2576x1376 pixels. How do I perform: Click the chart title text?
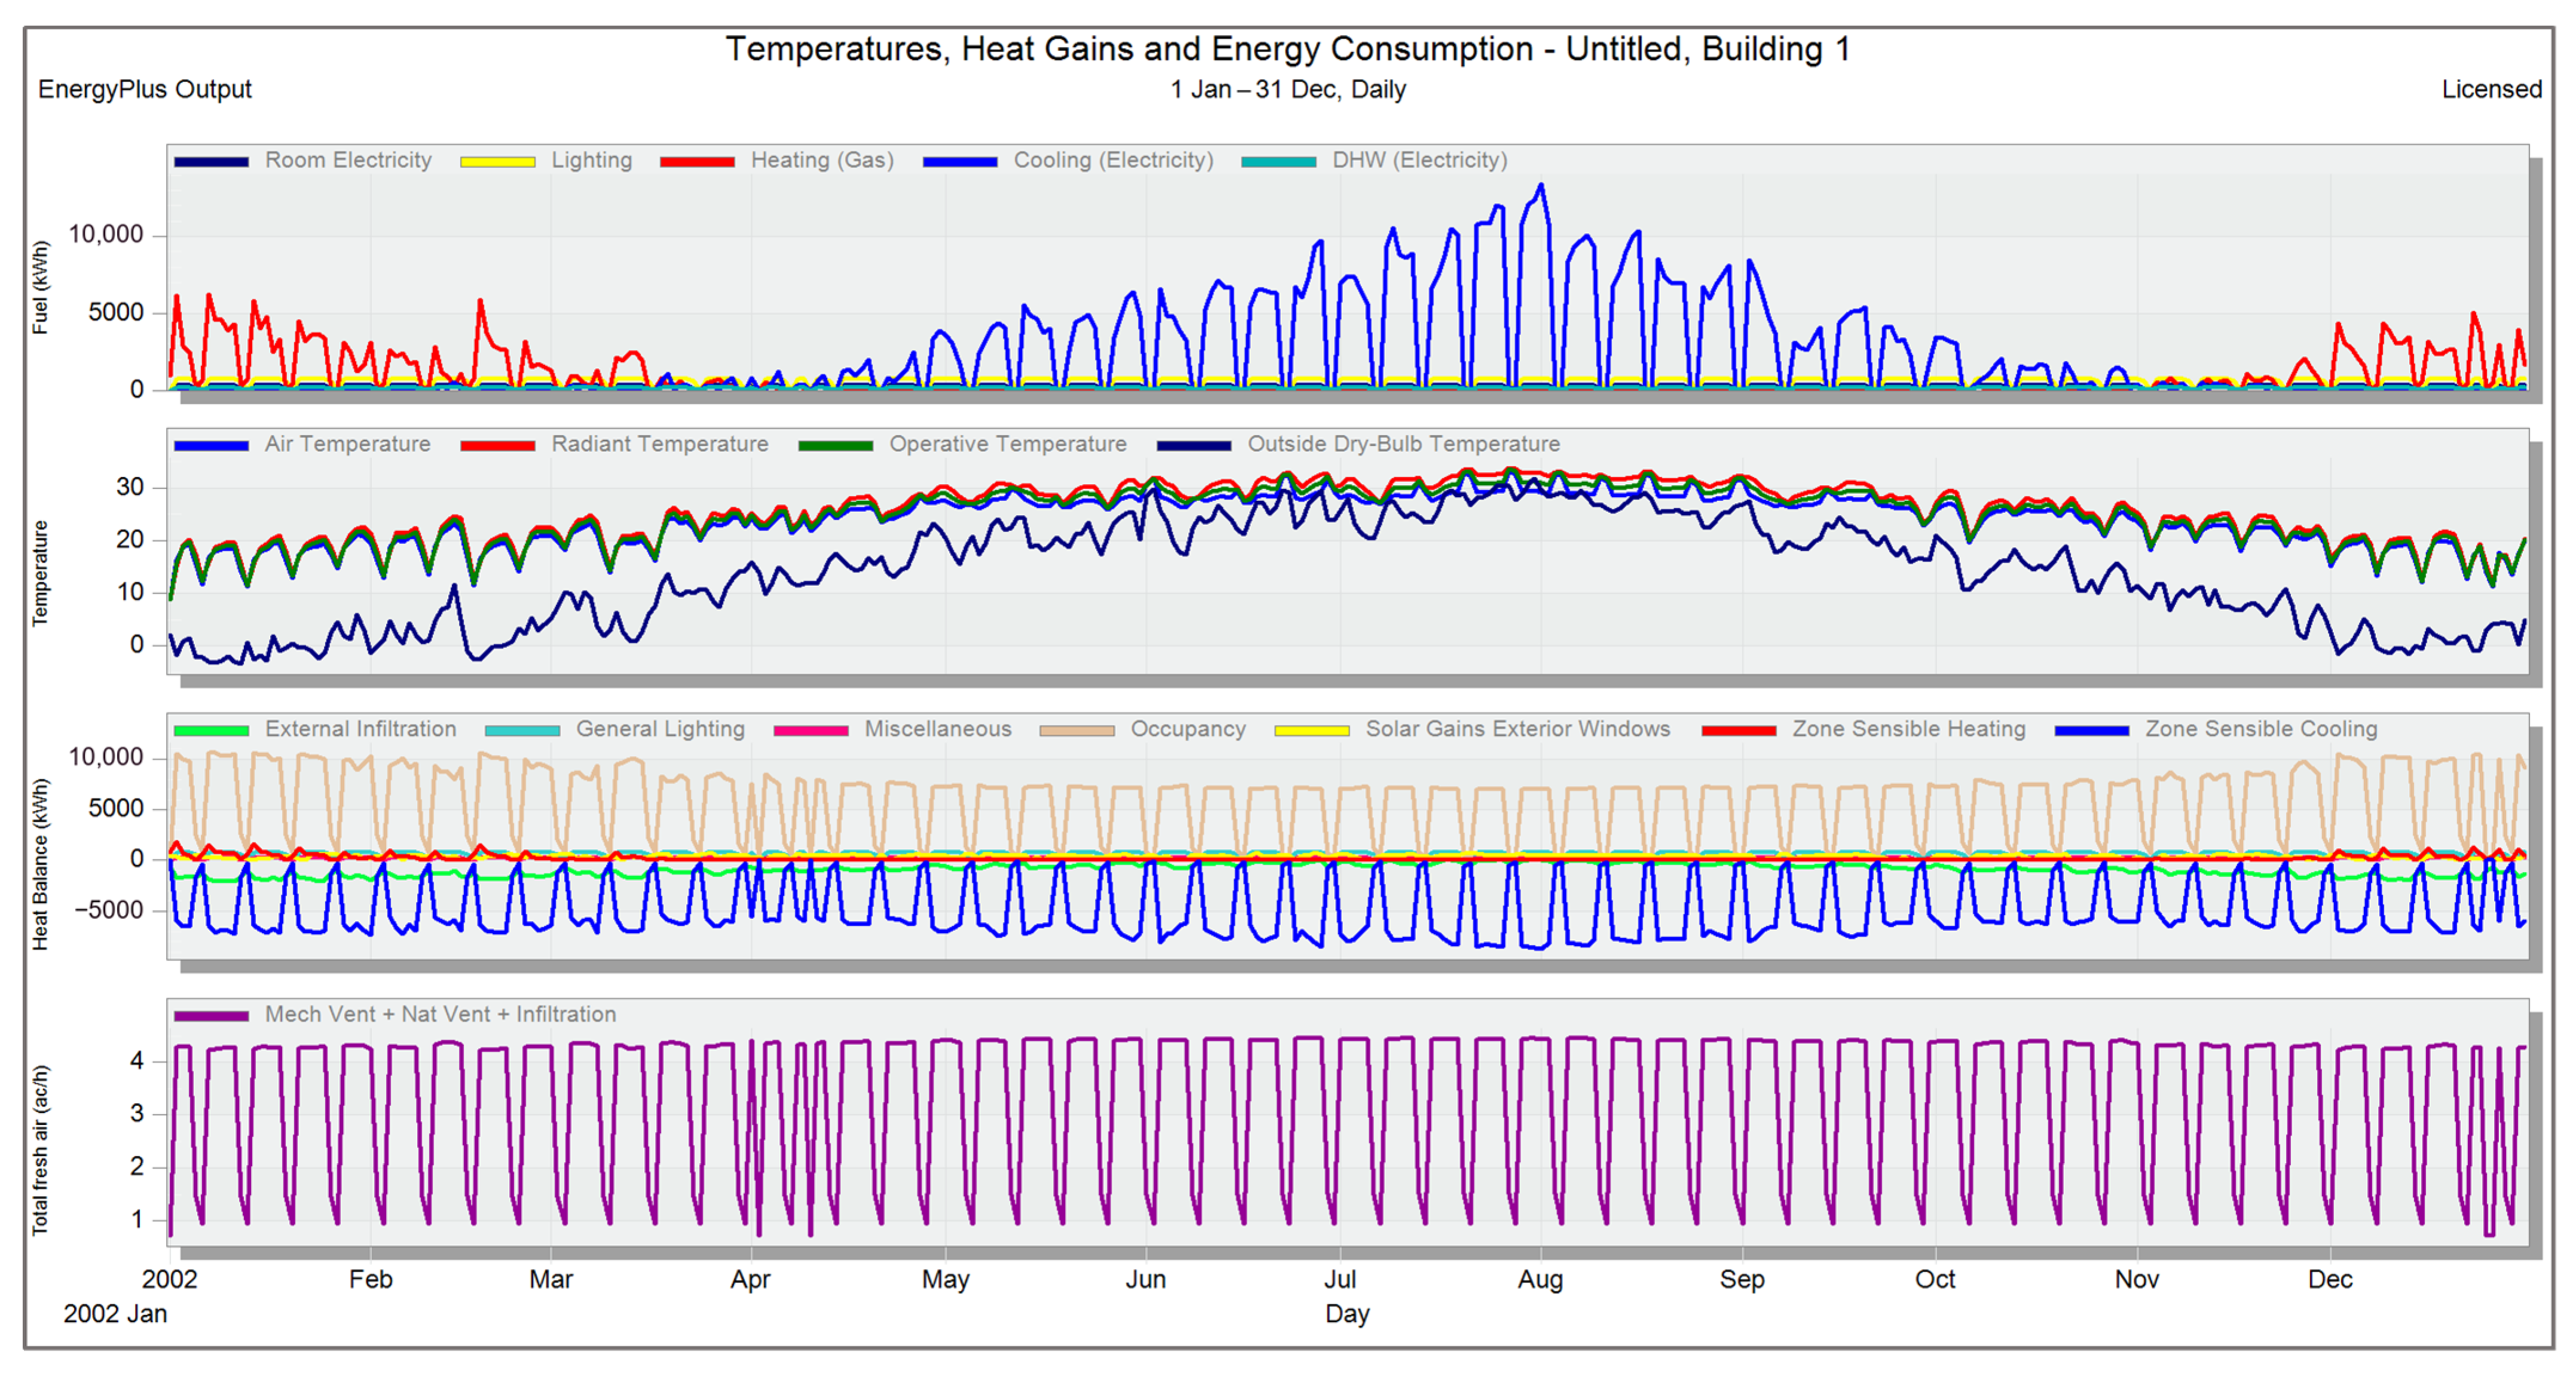pyautogui.click(x=1288, y=49)
